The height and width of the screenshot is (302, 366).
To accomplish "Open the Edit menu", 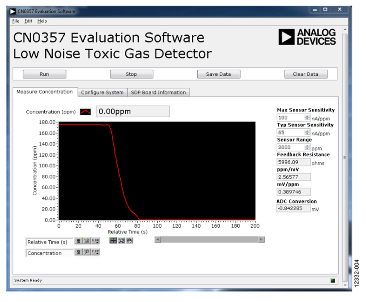I will point(28,21).
